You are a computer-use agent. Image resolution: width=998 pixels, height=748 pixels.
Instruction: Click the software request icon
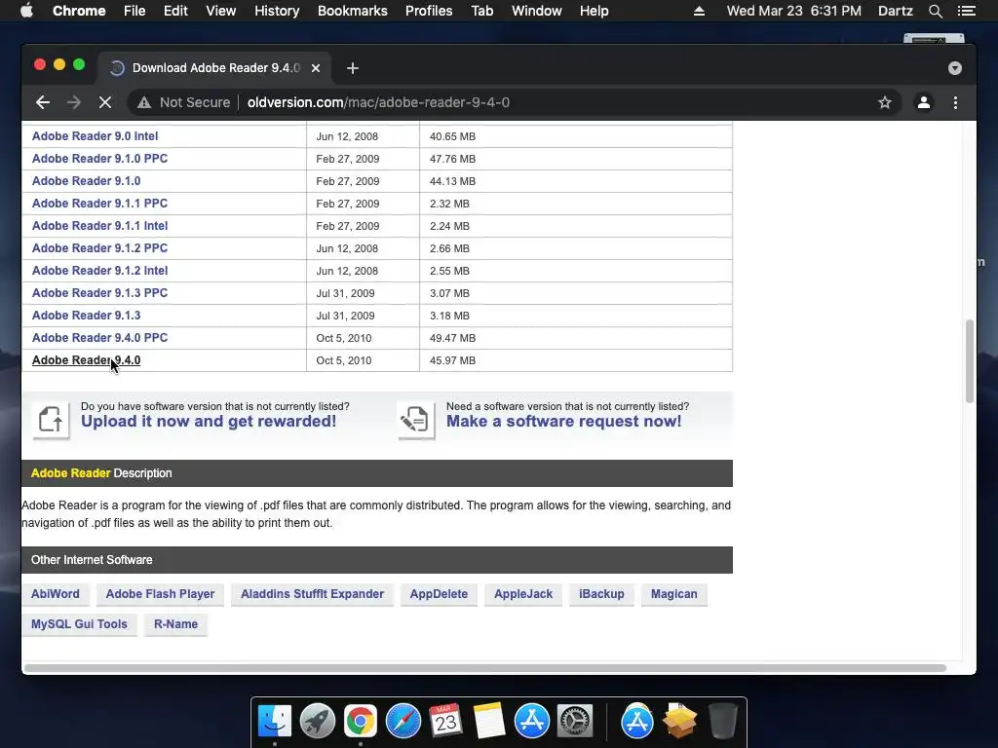(x=416, y=419)
